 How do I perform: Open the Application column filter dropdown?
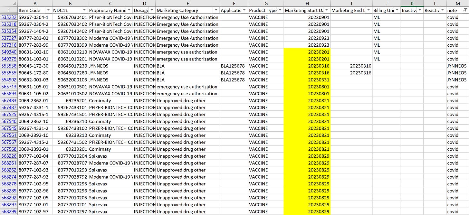click(244, 10)
